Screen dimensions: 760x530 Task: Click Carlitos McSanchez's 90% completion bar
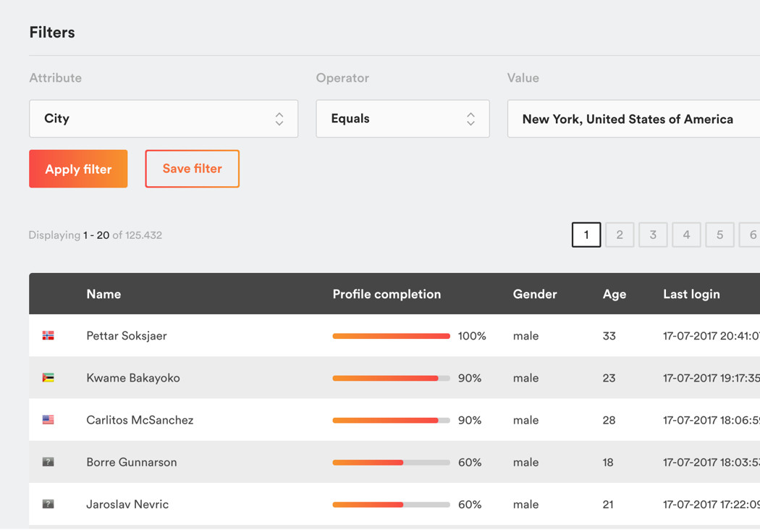pos(391,421)
